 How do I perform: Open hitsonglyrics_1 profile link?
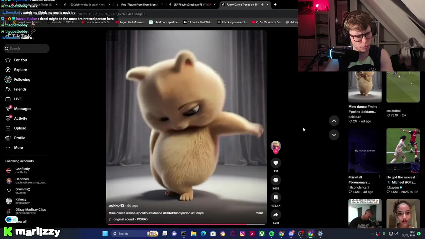click(x=358, y=188)
